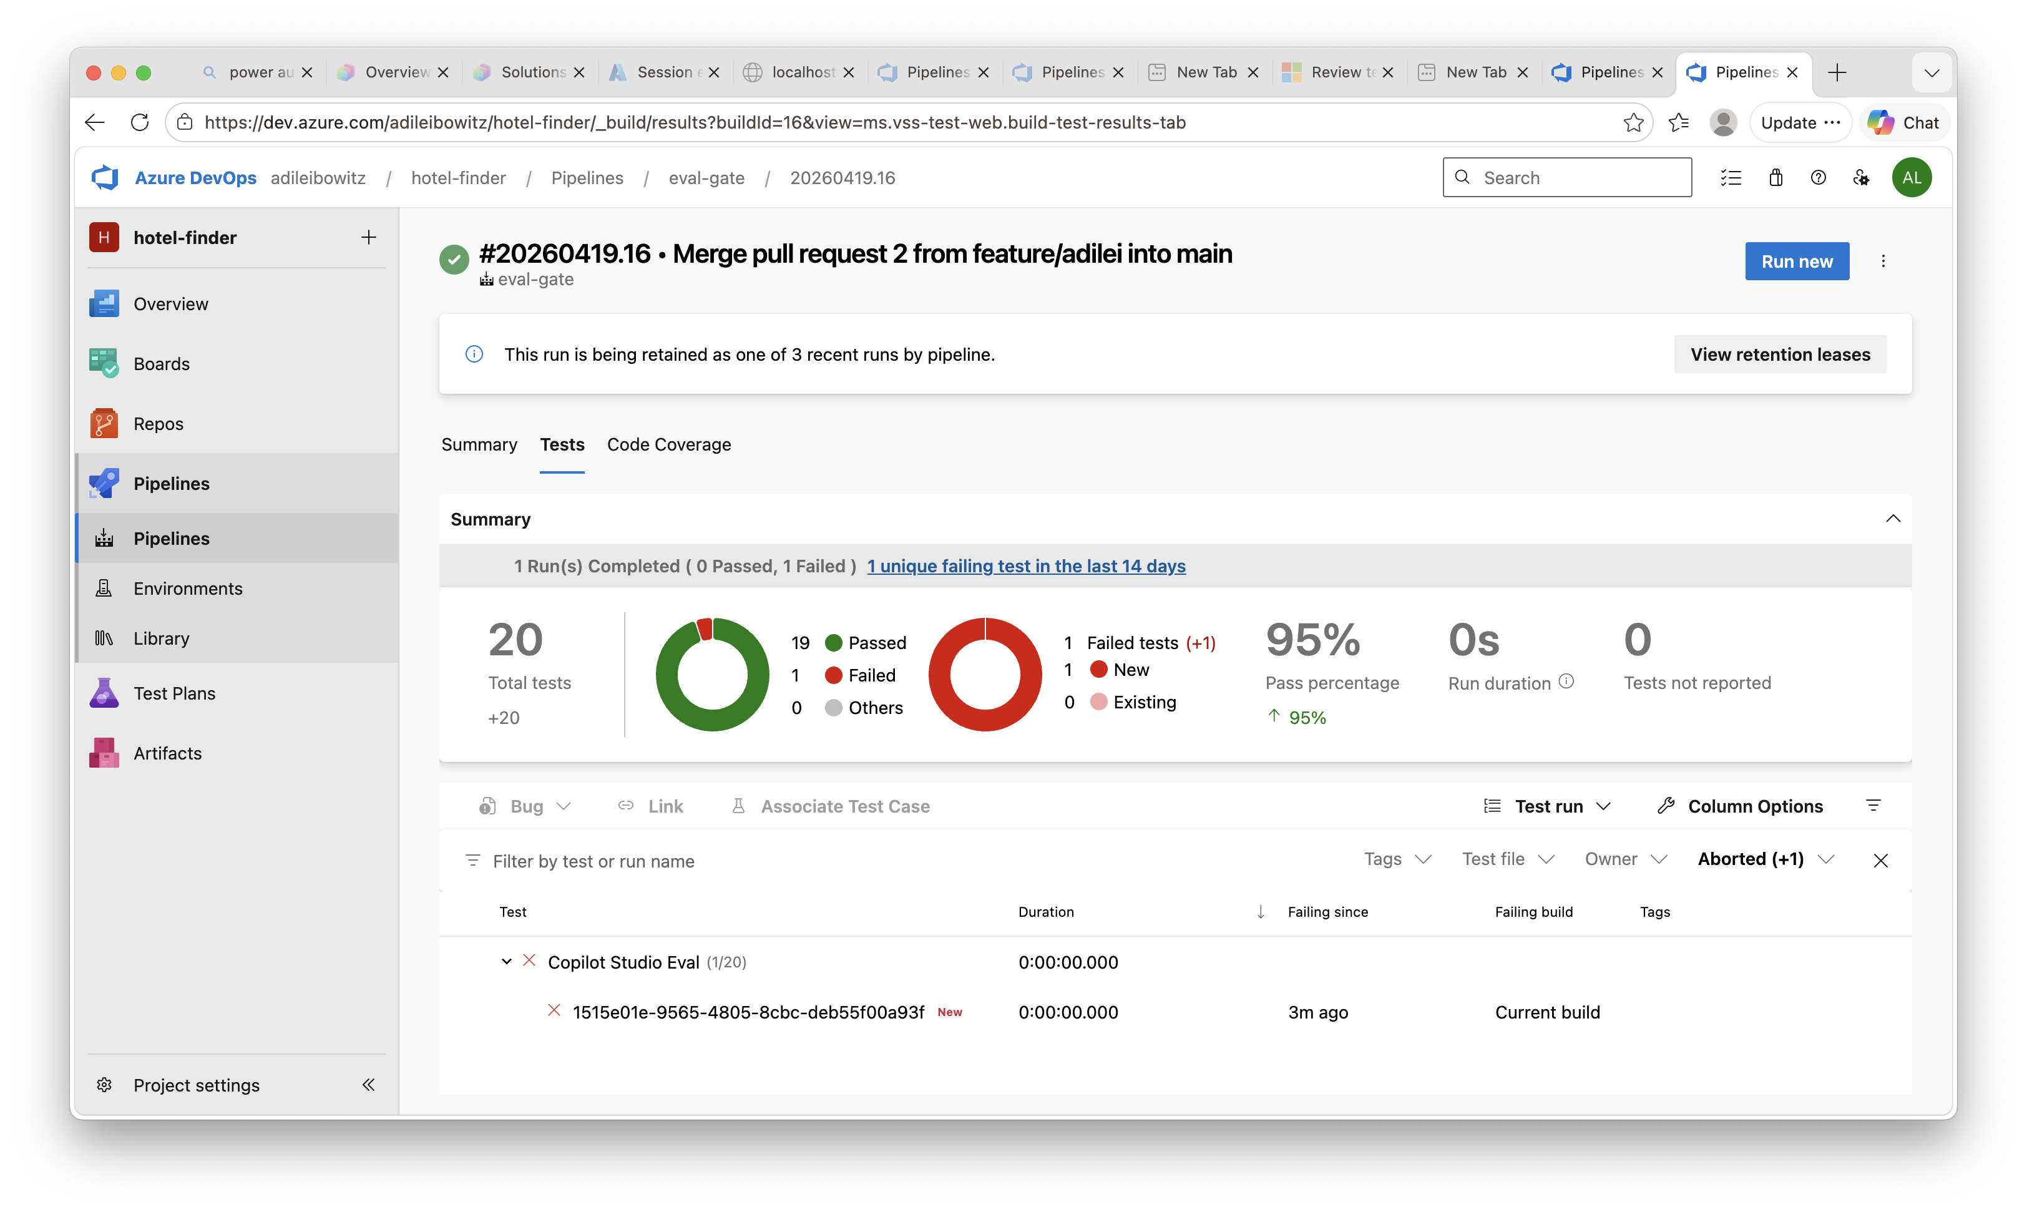Switch to the Summary tab

pos(479,445)
